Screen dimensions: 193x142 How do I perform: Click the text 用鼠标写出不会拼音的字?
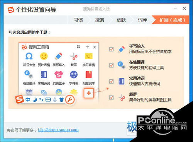tap(150, 52)
